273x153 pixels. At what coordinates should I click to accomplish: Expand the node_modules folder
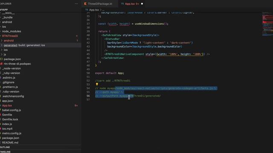(12, 31)
